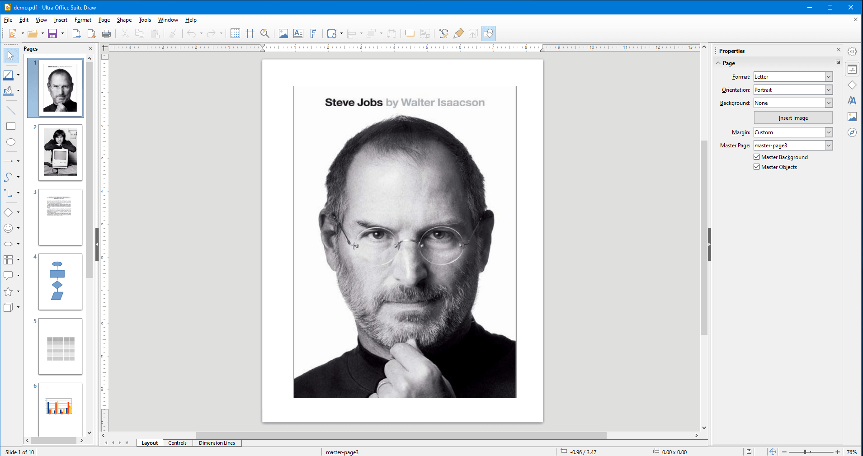Select the Flowchart shapes tool
The image size is (863, 456).
click(x=8, y=260)
